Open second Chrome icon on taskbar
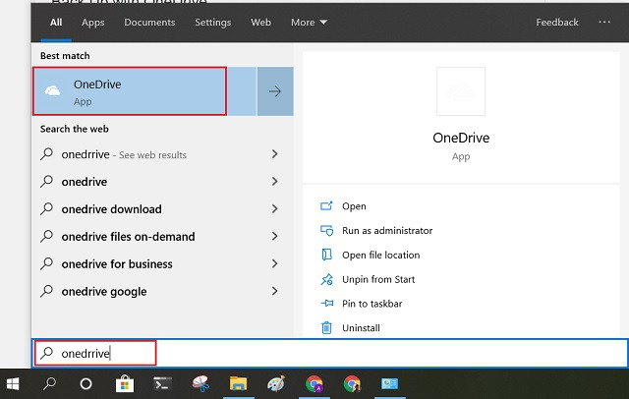 (352, 384)
